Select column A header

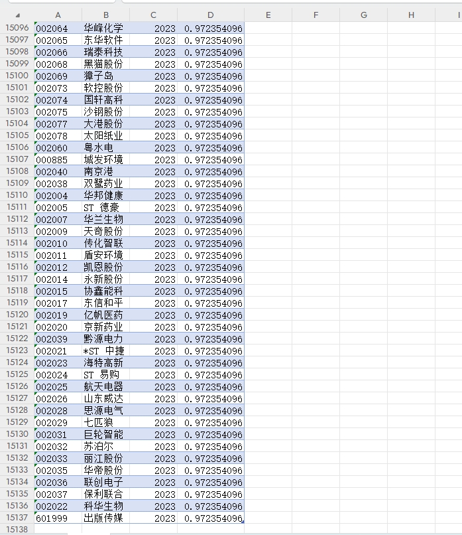coord(58,15)
